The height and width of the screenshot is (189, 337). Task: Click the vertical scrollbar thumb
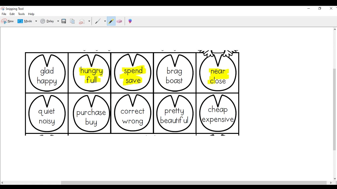tap(335, 109)
